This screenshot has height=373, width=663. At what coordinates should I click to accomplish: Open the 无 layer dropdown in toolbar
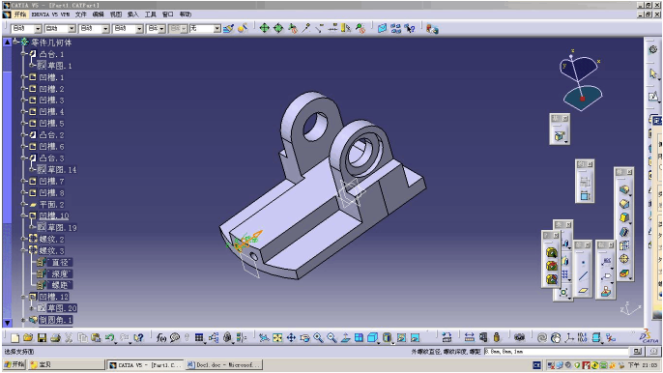[x=205, y=28]
